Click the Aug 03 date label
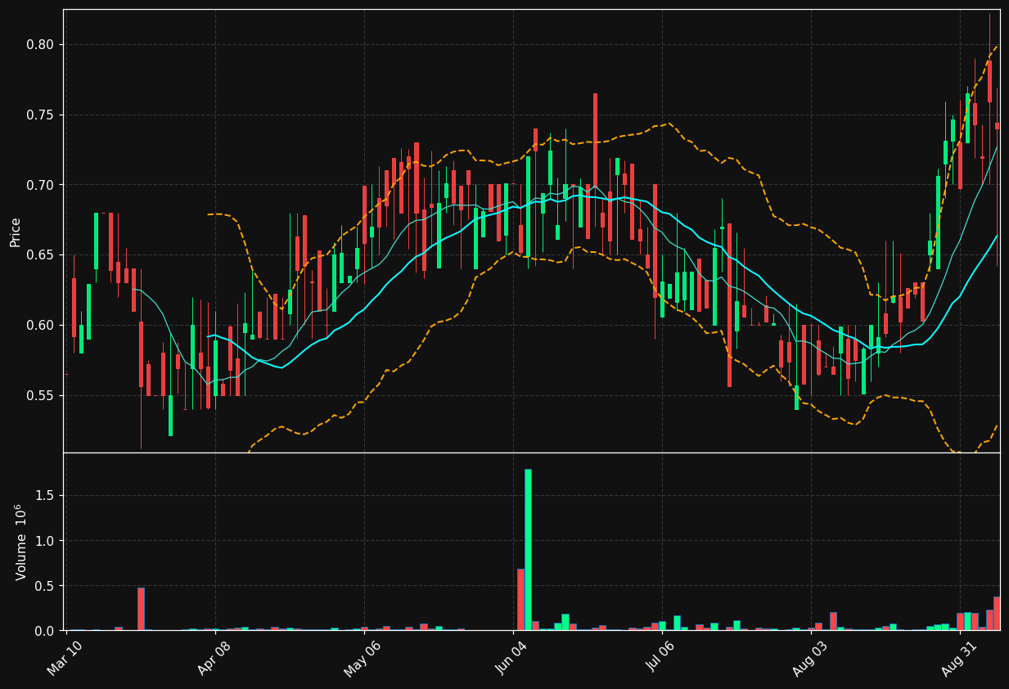The width and height of the screenshot is (1009, 689). pos(810,659)
